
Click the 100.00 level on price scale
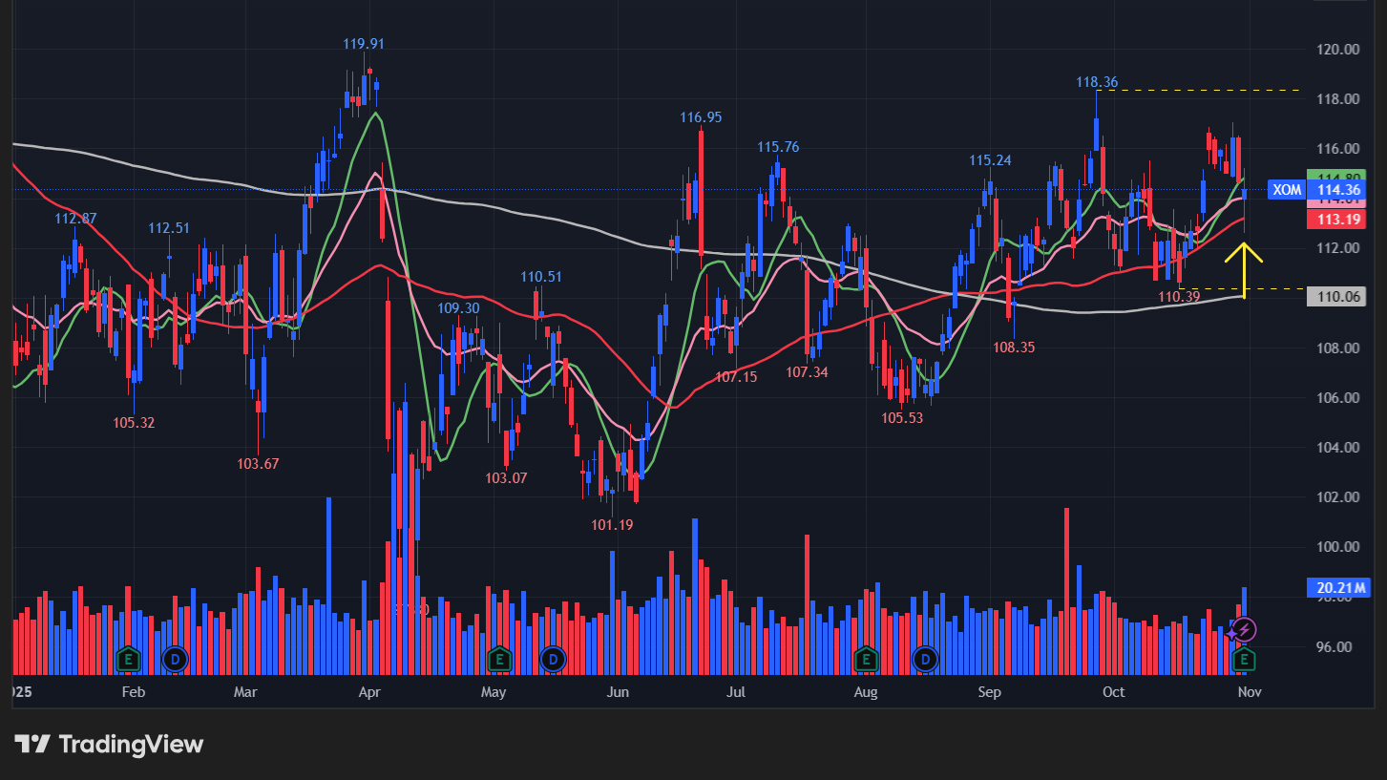coord(1337,547)
